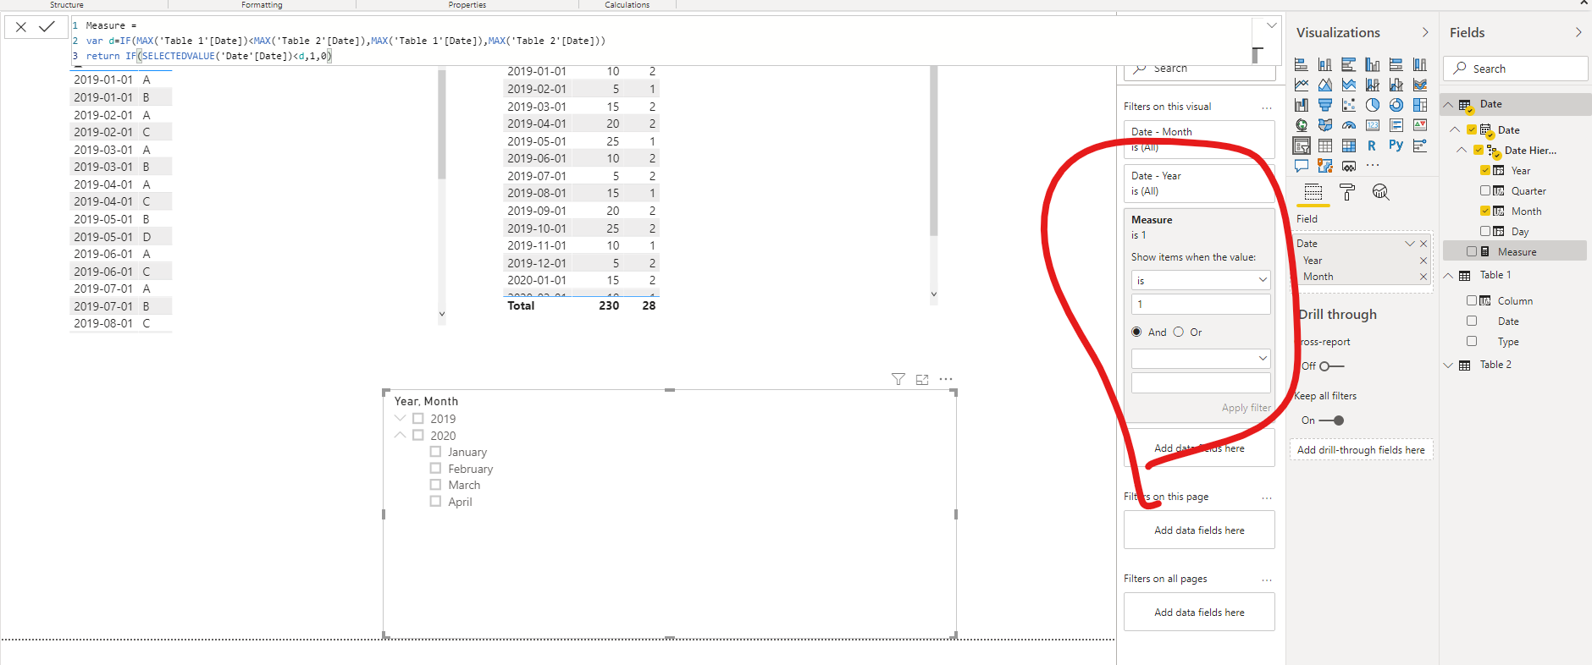
Task: Toggle the Keep all filters switch
Action: 1331,420
